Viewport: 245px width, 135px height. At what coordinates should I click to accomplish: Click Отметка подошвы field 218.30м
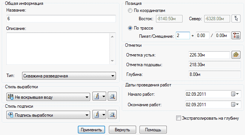click(215, 65)
